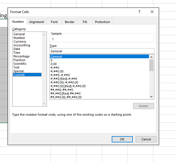The width and height of the screenshot is (176, 162).
Task: Open the Fill tab
Action: click(x=85, y=22)
